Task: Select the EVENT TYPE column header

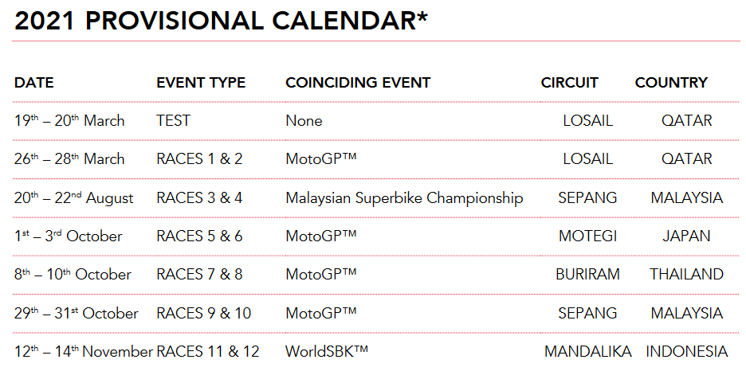Action: pyautogui.click(x=201, y=83)
